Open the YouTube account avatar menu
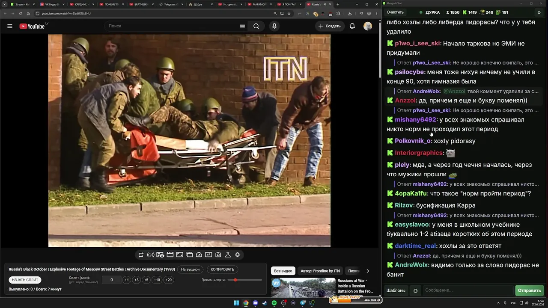 pos(368,26)
